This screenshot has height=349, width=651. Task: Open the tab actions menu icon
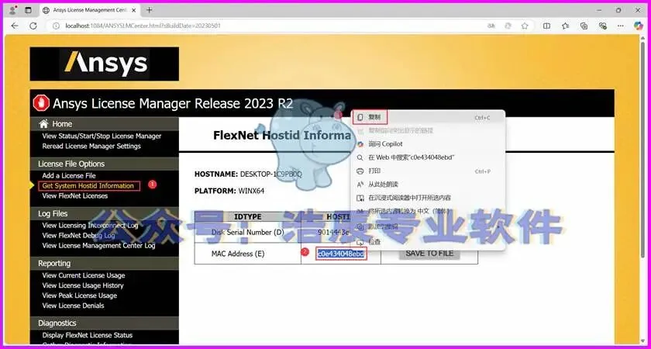pos(28,10)
